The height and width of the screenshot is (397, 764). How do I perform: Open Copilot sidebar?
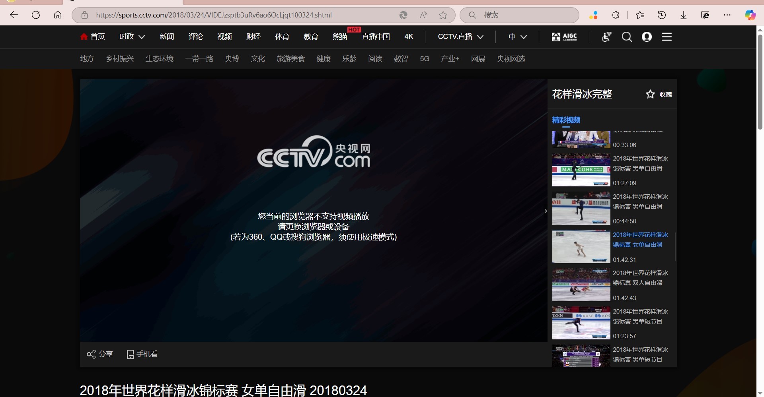pos(750,15)
